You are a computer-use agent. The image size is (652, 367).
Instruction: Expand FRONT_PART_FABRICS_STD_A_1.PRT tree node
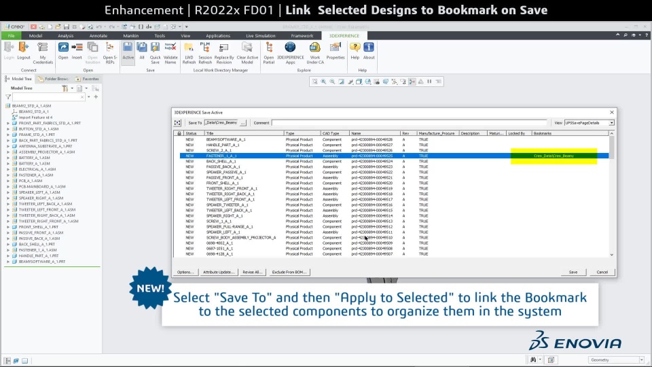(8, 123)
